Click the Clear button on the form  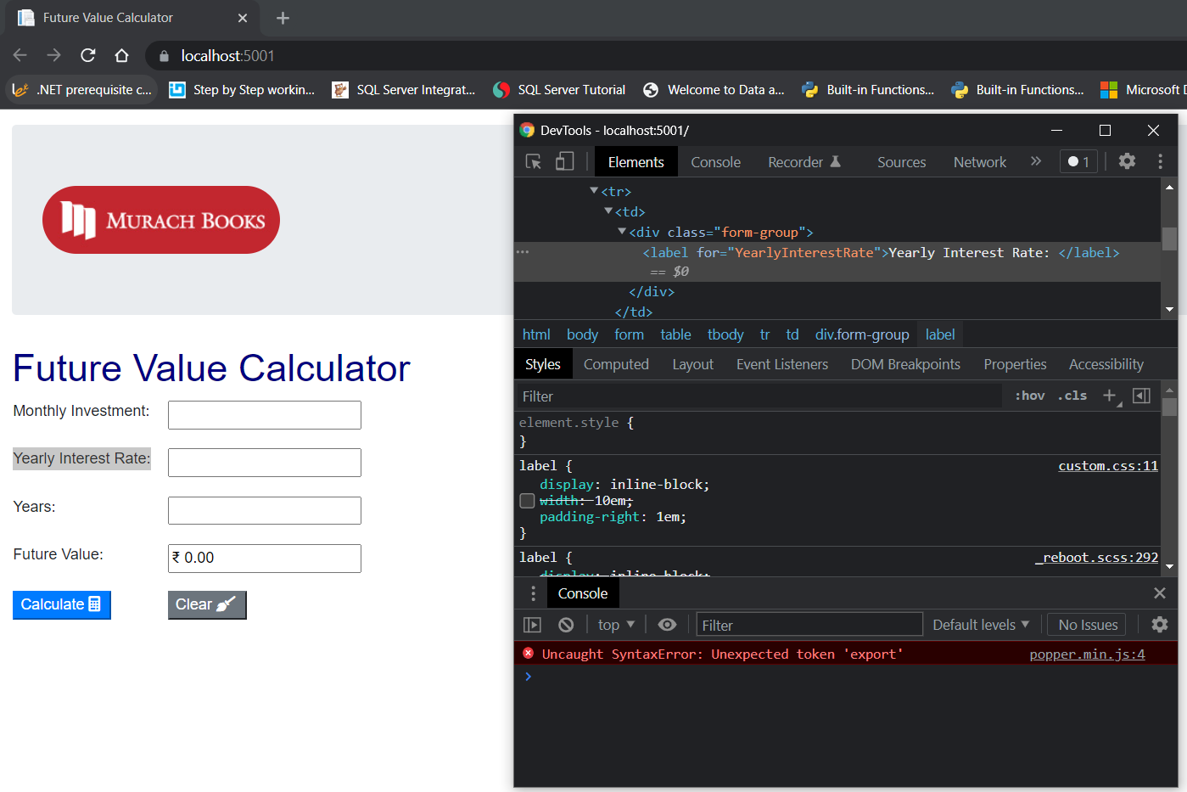click(207, 604)
